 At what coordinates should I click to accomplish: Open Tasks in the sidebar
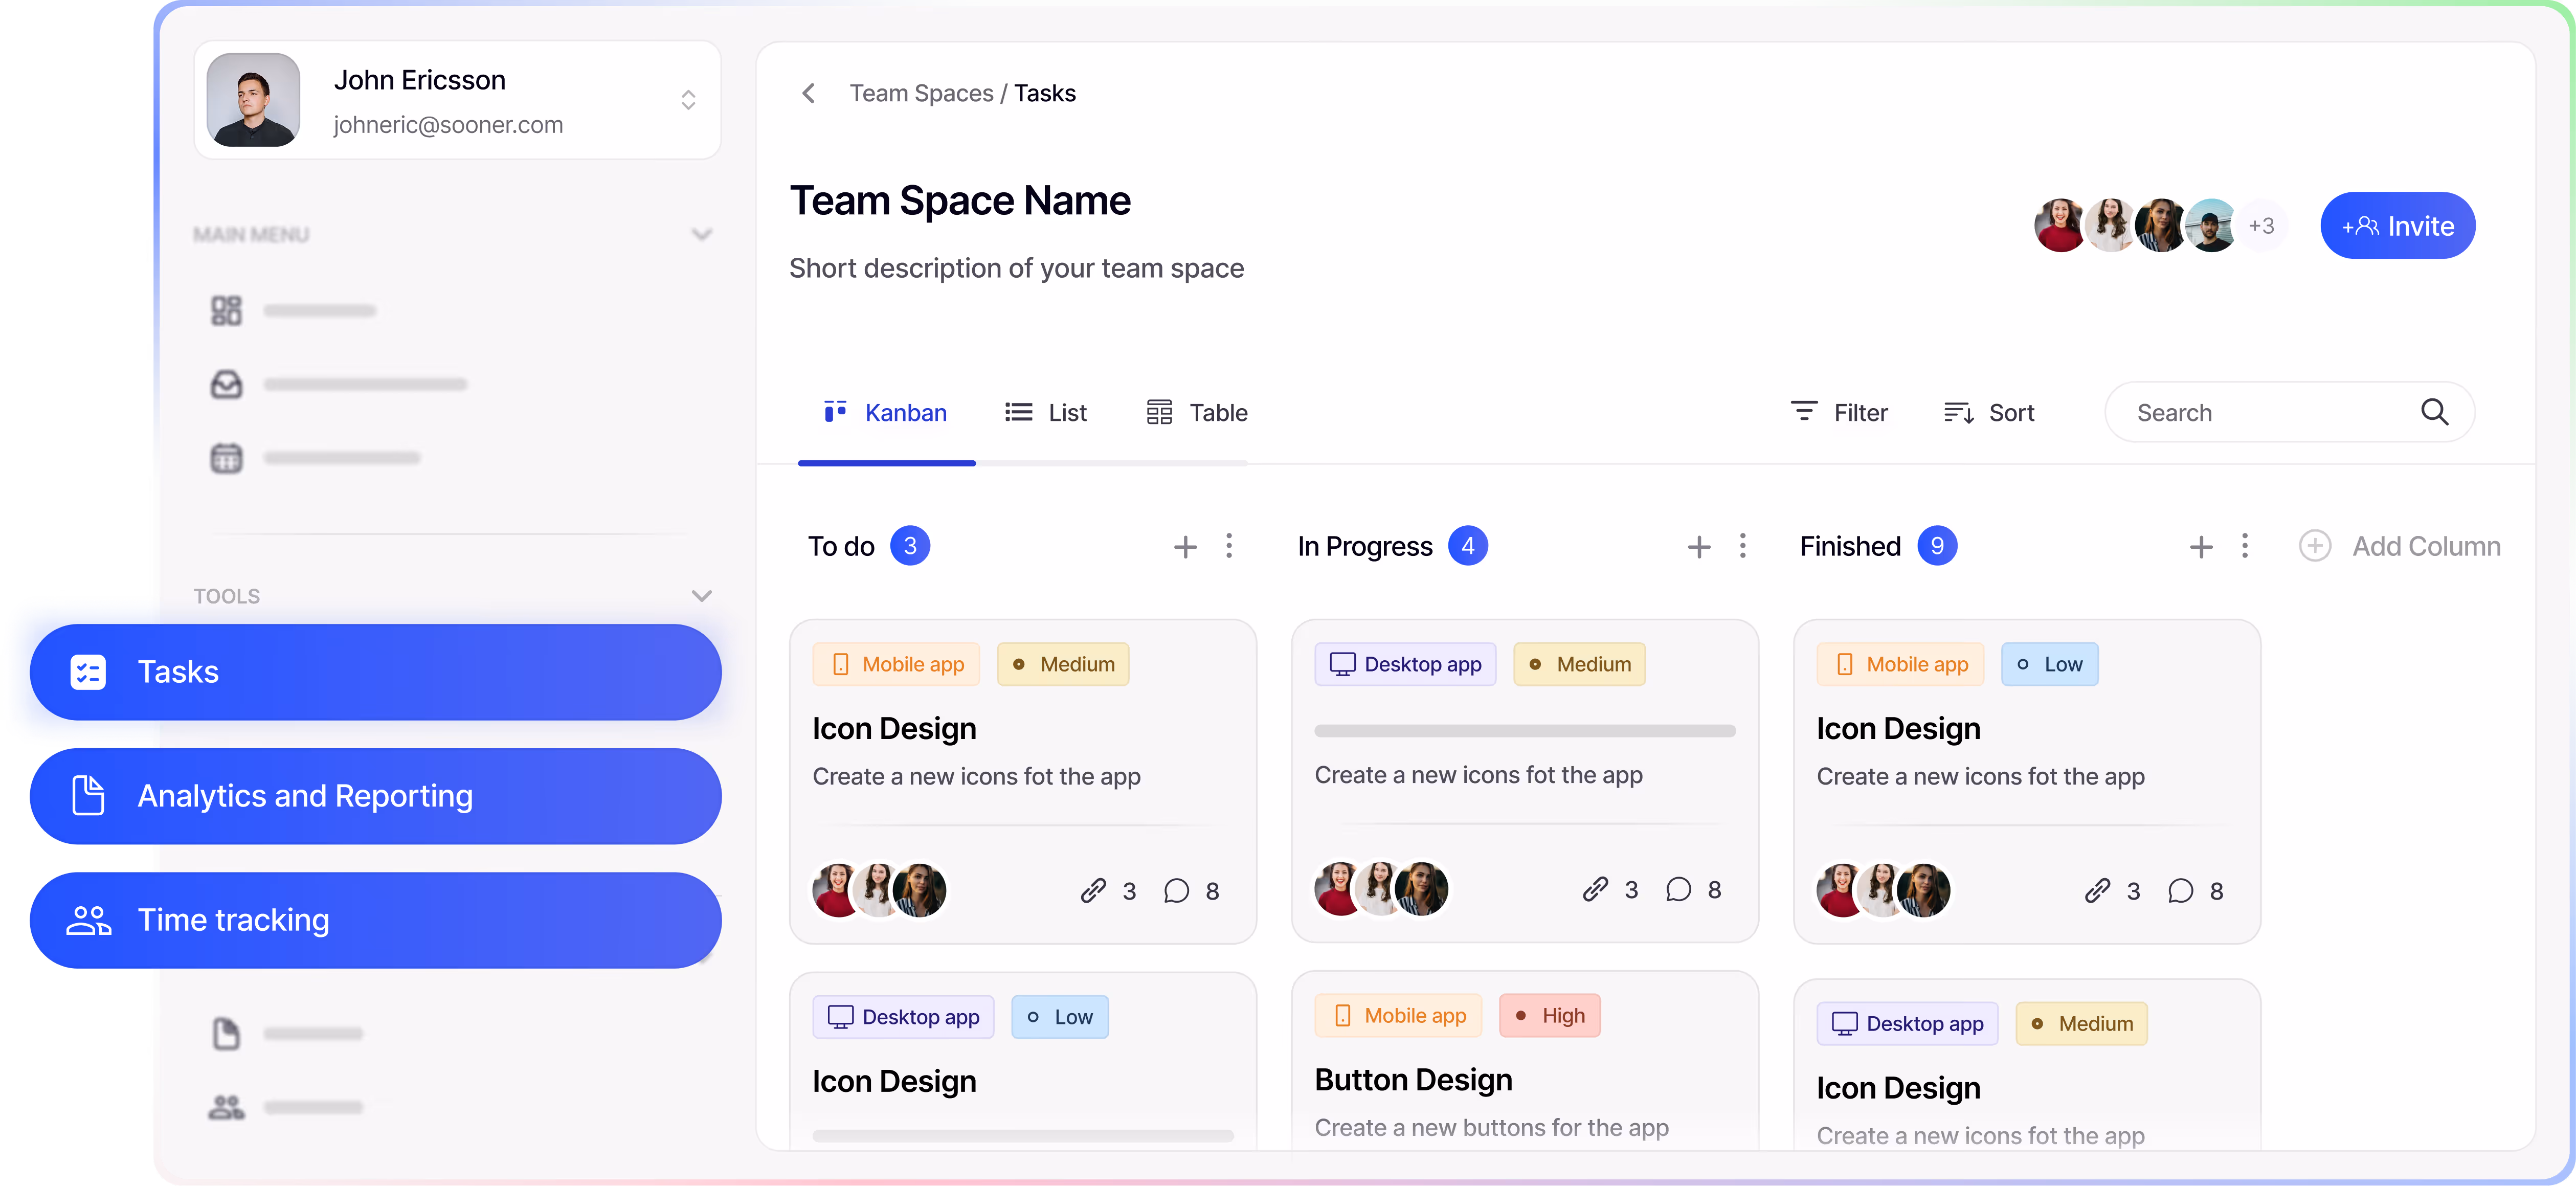coord(375,672)
